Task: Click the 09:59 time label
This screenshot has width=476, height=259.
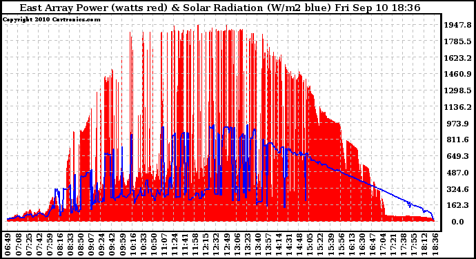Action: (x=121, y=244)
